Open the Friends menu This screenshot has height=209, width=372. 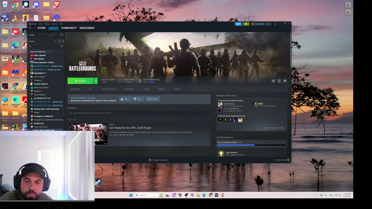pos(47,24)
